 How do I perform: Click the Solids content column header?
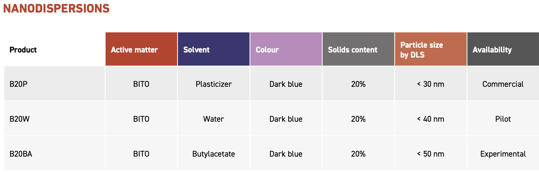tap(358, 49)
